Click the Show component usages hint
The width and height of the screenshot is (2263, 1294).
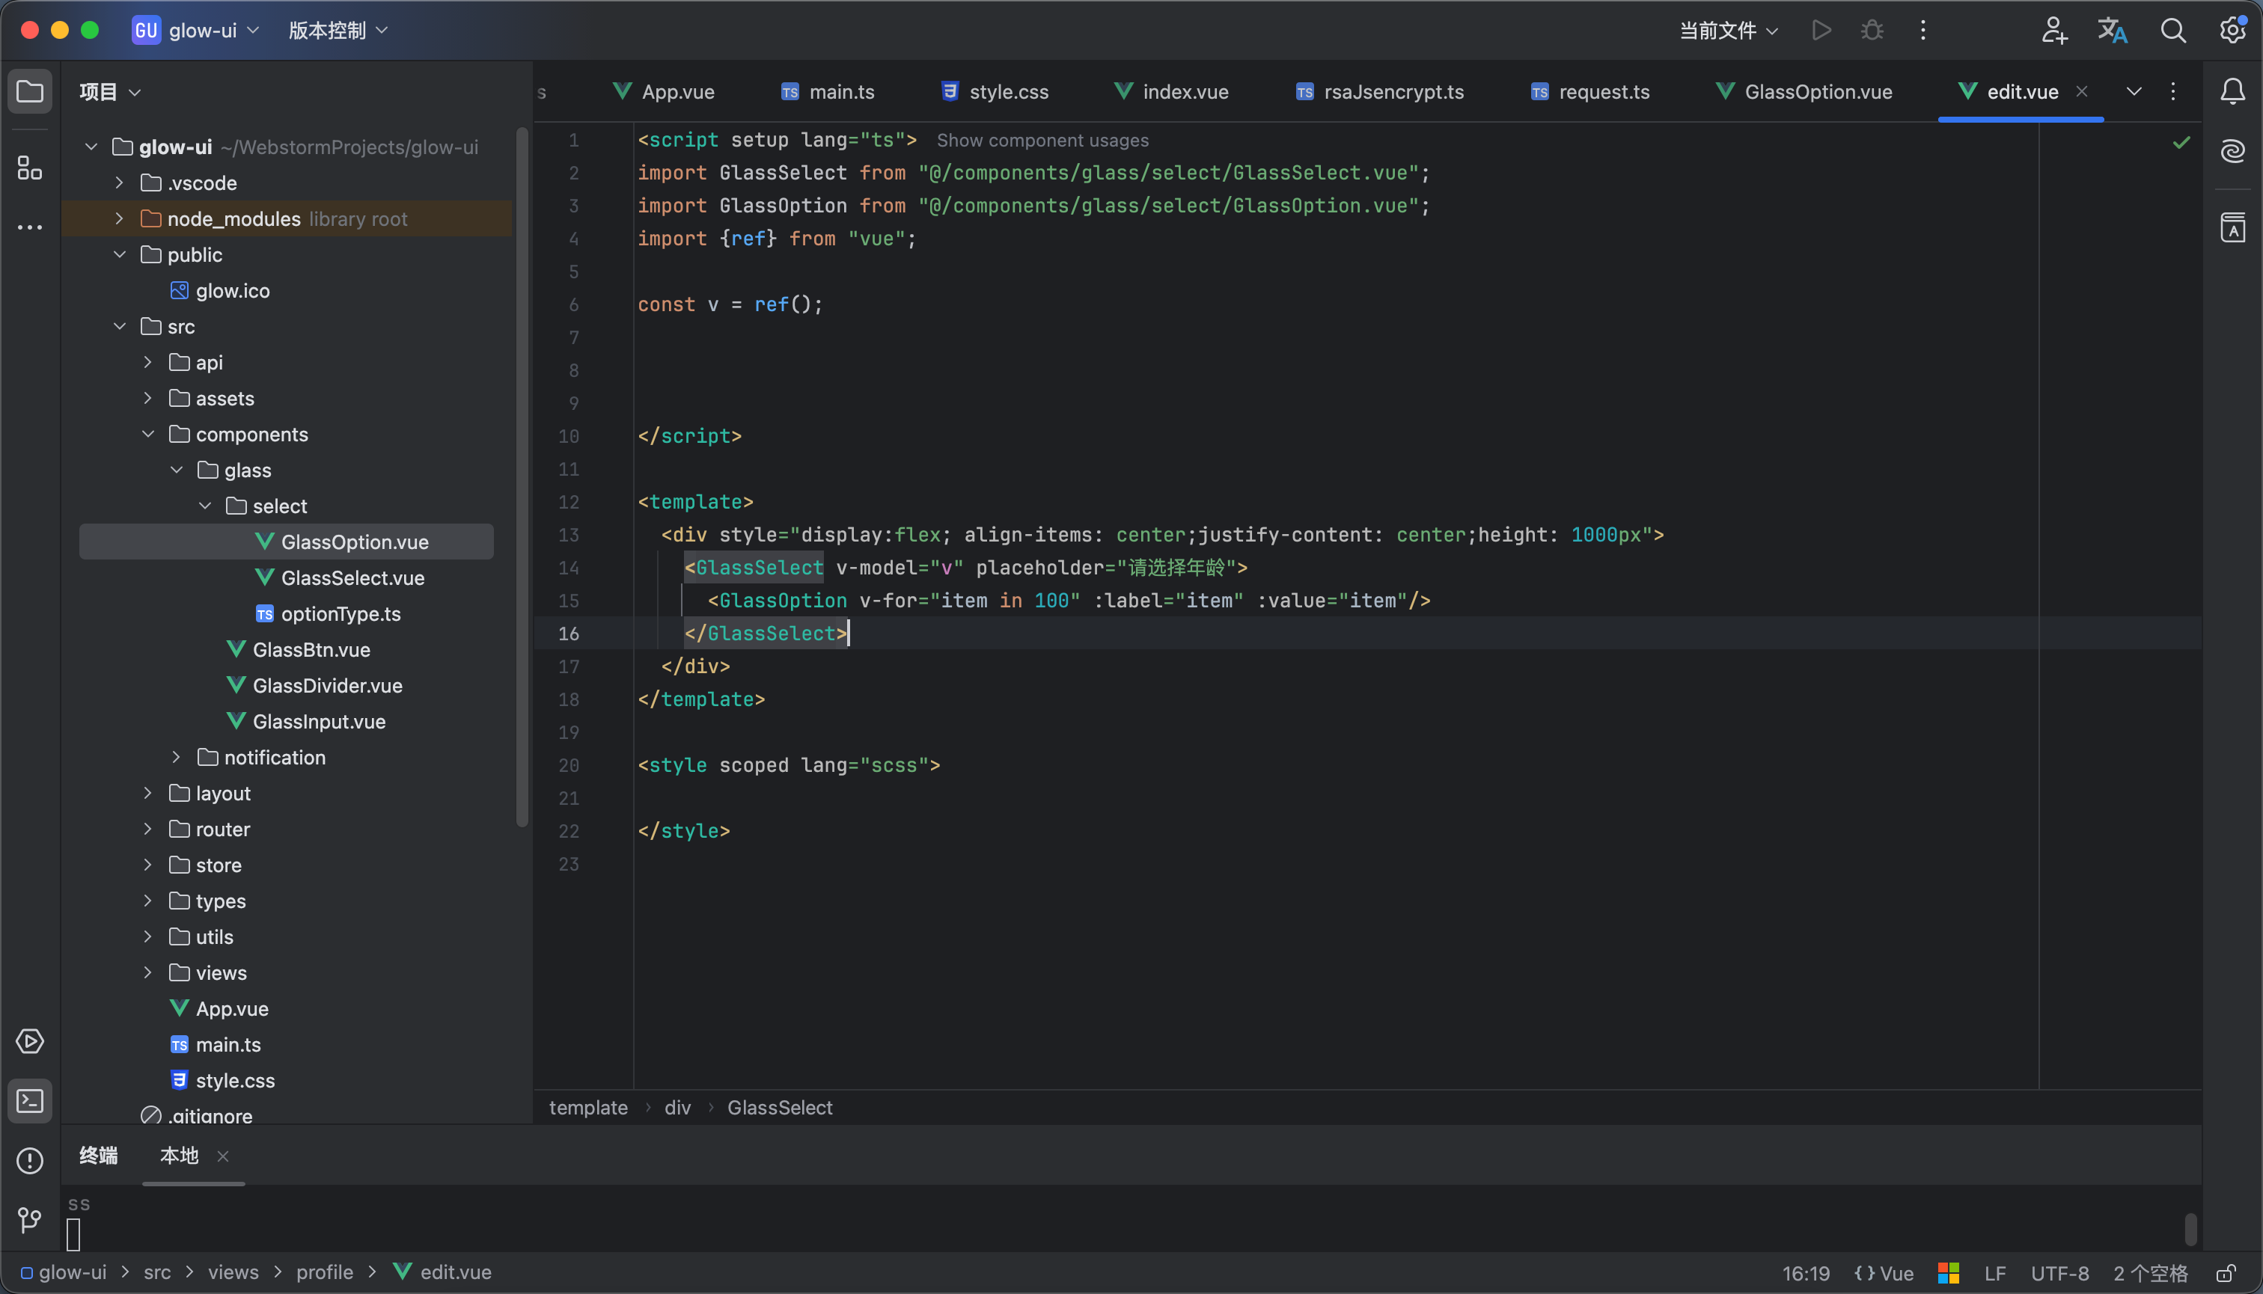[1042, 141]
